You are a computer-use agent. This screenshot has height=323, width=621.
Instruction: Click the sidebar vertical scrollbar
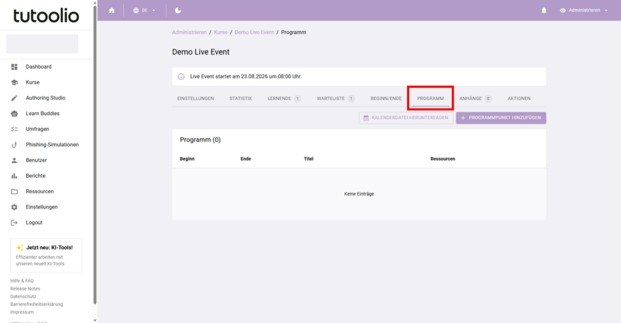(x=95, y=155)
